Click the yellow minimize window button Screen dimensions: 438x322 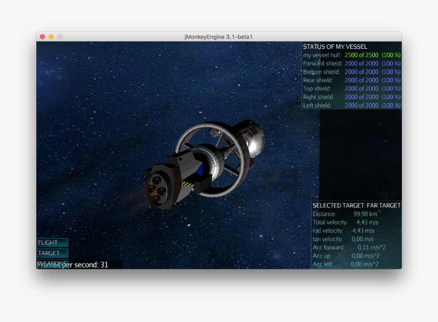pos(51,37)
